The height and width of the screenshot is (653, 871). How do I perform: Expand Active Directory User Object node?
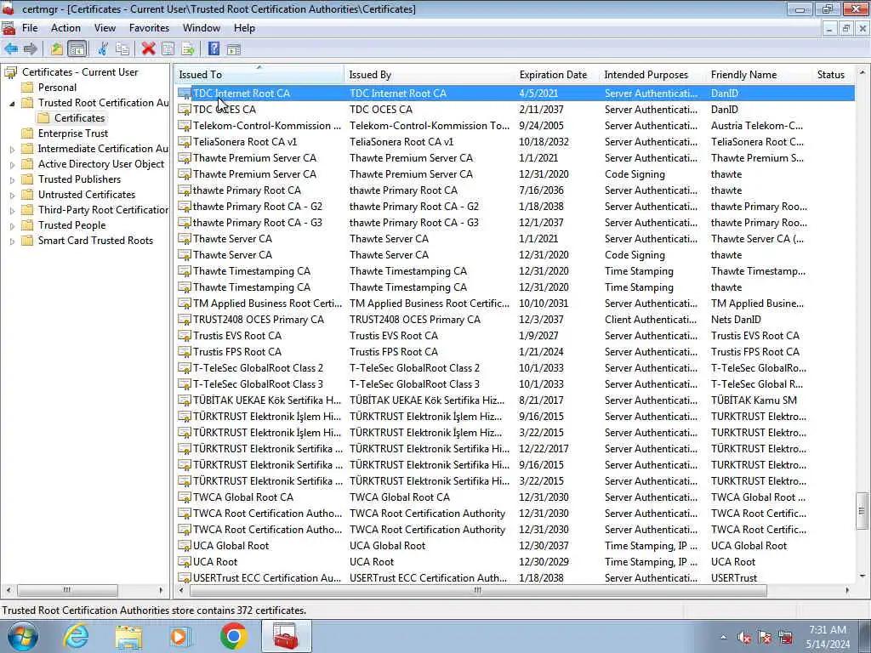[12, 164]
